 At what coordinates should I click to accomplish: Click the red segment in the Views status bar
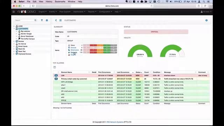pos(93,45)
